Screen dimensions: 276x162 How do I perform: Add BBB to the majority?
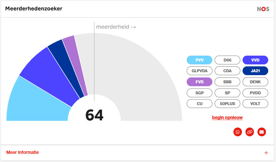tap(227, 82)
